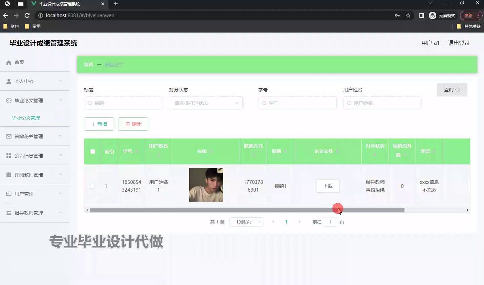Focus the 用户姓名 search input
The width and height of the screenshot is (484, 285).
tap(382, 103)
